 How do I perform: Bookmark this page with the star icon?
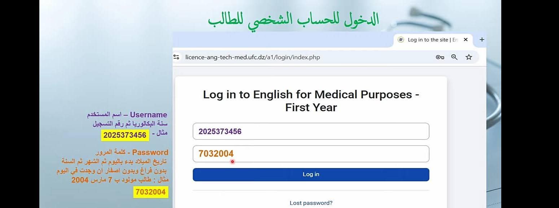click(469, 57)
